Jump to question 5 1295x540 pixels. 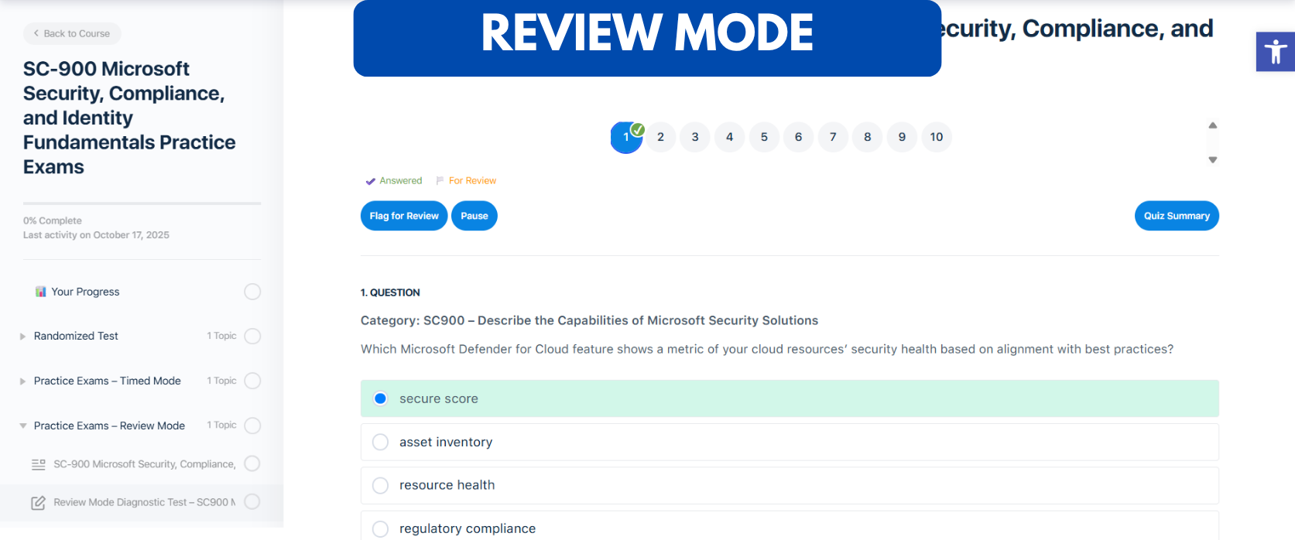764,137
